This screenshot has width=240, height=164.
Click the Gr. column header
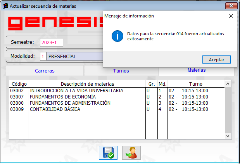click(152, 84)
